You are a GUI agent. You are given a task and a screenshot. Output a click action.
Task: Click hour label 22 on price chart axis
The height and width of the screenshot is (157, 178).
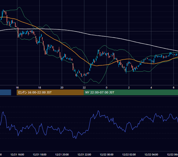[84, 88]
